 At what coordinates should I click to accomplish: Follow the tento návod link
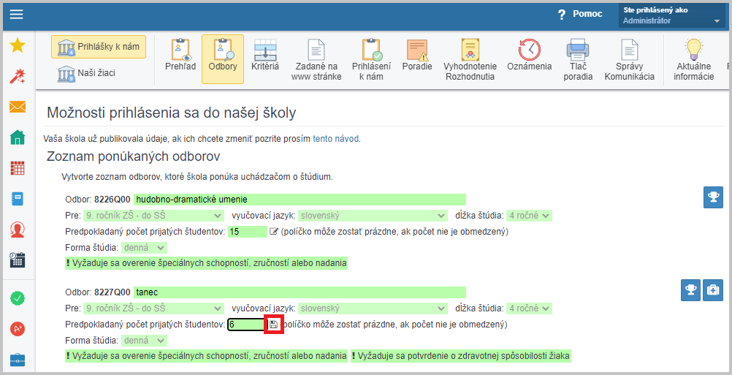(x=335, y=139)
